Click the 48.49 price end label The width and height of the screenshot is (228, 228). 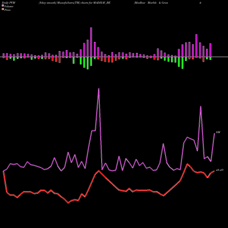[220, 170]
